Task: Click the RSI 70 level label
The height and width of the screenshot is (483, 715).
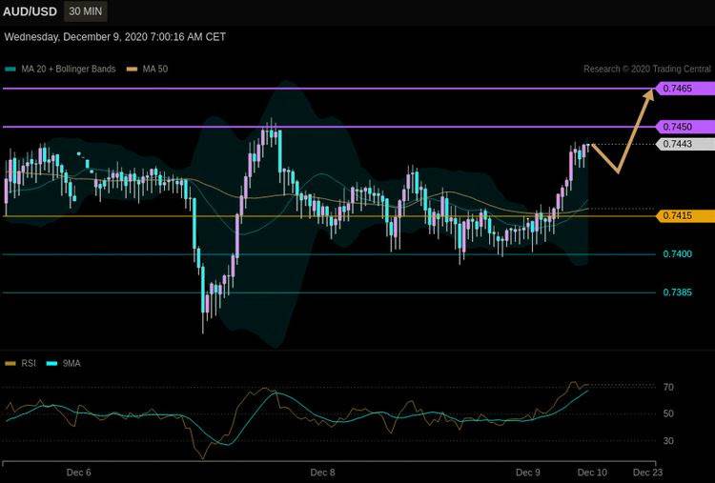Action: tap(668, 388)
